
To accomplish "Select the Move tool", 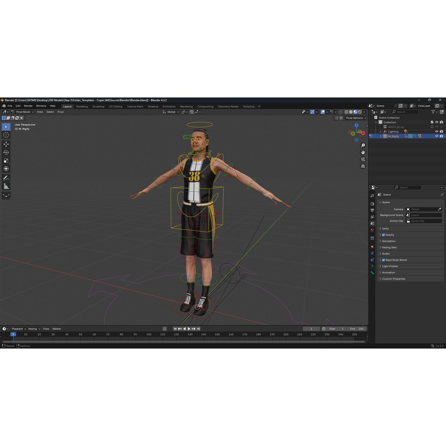I will pyautogui.click(x=6, y=144).
